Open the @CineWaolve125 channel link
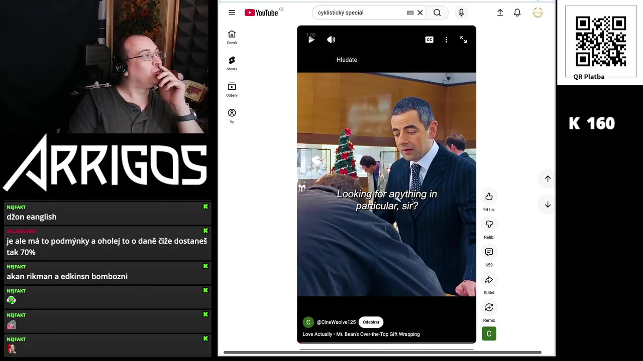 click(x=336, y=322)
